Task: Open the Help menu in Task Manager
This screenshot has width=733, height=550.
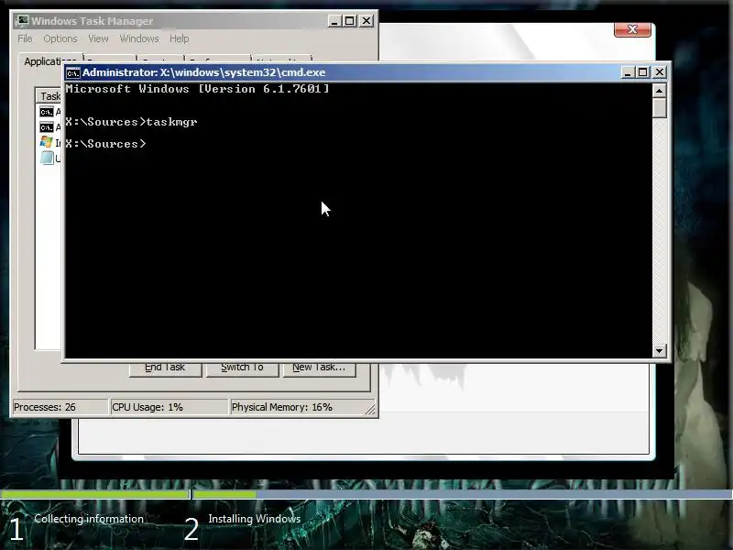Action: pyautogui.click(x=179, y=38)
